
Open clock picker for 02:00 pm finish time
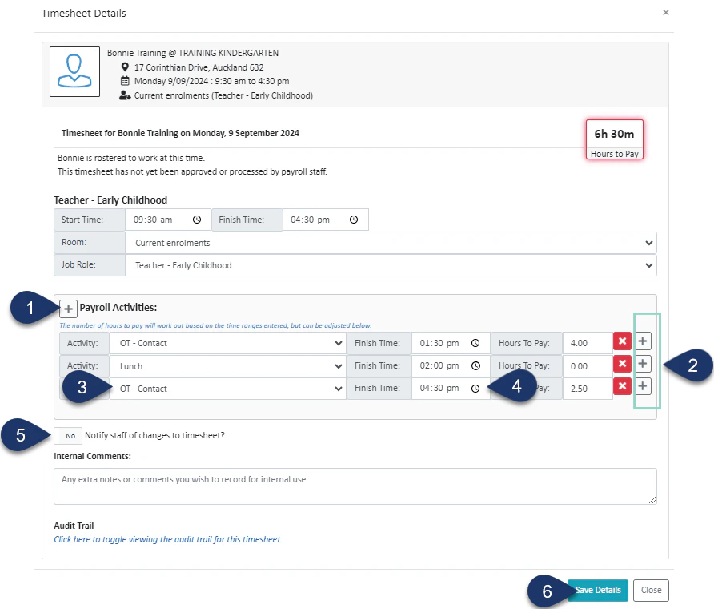475,365
